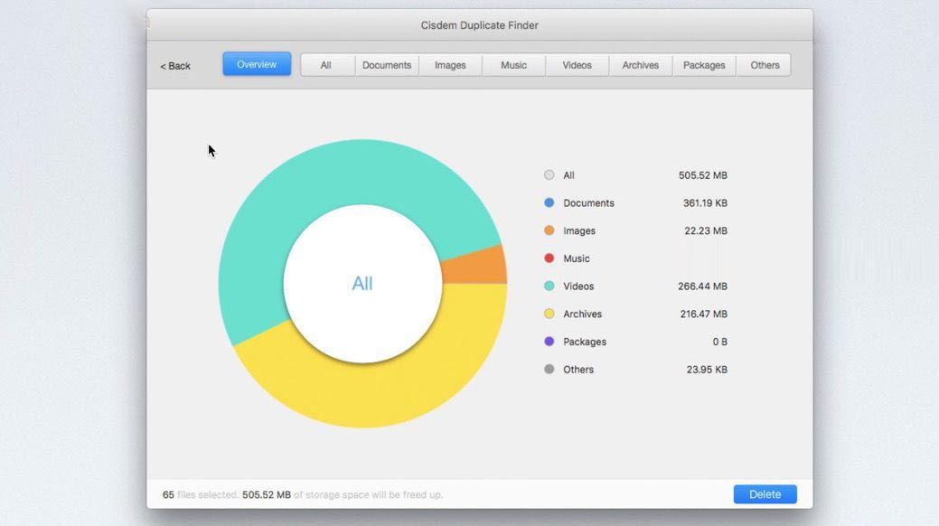Open the Images tab
The image size is (939, 526).
pyautogui.click(x=450, y=65)
